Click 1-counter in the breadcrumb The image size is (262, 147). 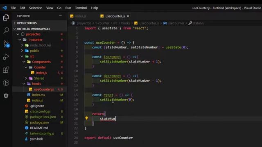click(x=102, y=23)
